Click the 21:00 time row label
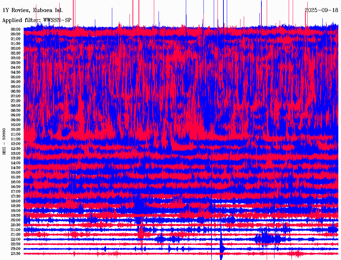This screenshot has width=341, height=260. (x=16, y=230)
